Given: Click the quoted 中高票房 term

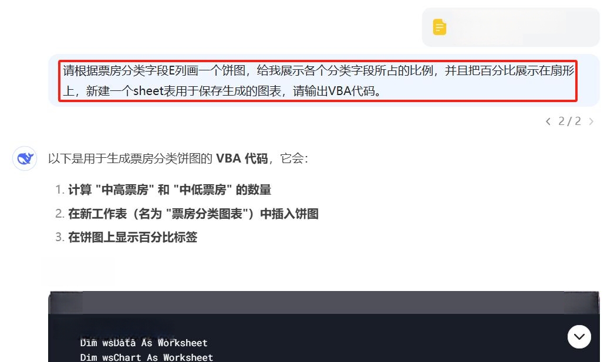Looking at the screenshot, I should pos(124,190).
